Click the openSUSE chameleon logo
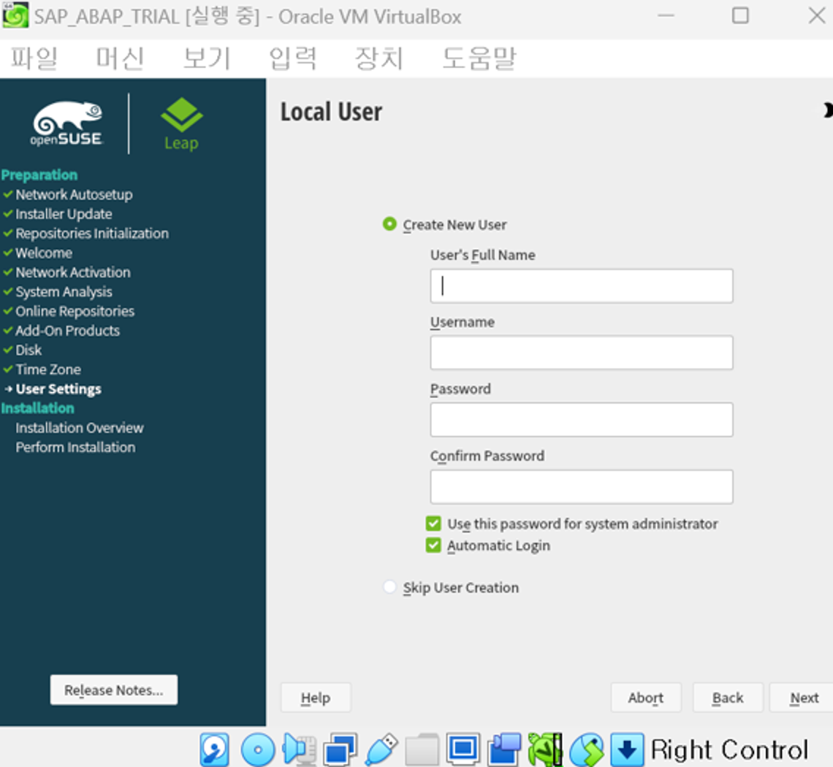833x767 pixels. pyautogui.click(x=67, y=123)
